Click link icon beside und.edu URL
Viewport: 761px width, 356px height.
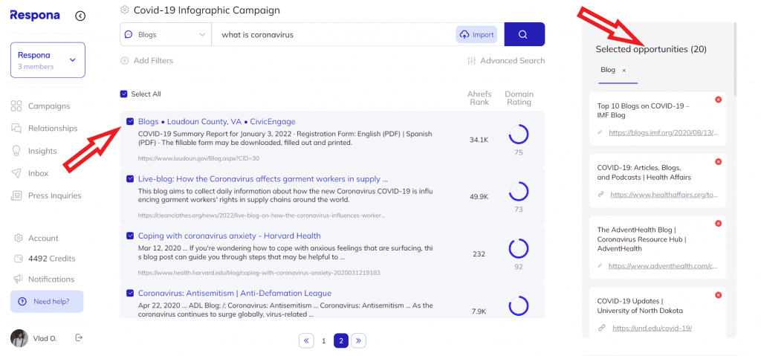601,328
